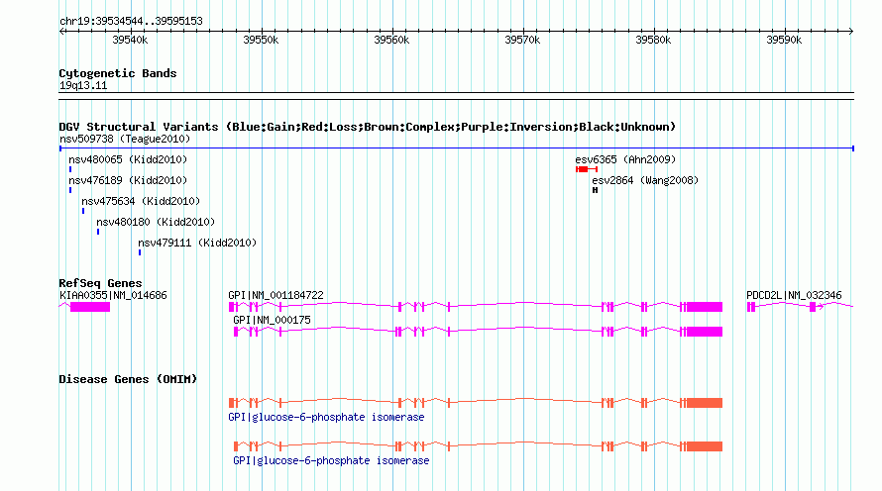Click the large terminal exon of GPI NM_001184722
This screenshot has height=491, width=882.
705,307
